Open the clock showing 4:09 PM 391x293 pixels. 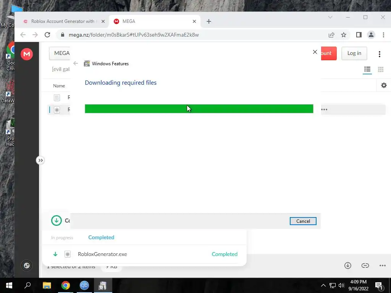(358, 285)
